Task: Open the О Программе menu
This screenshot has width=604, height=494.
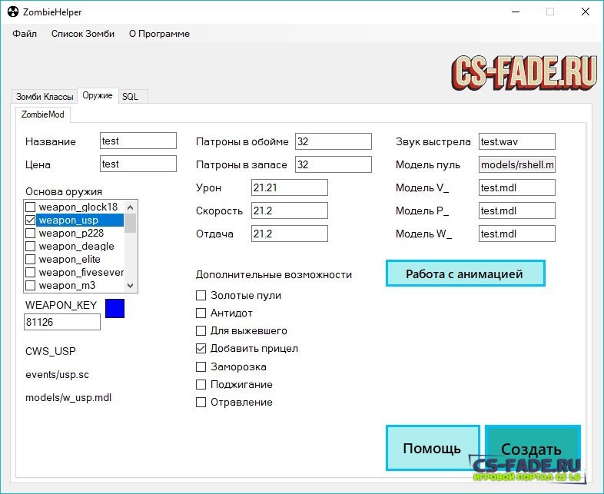Action: click(159, 34)
